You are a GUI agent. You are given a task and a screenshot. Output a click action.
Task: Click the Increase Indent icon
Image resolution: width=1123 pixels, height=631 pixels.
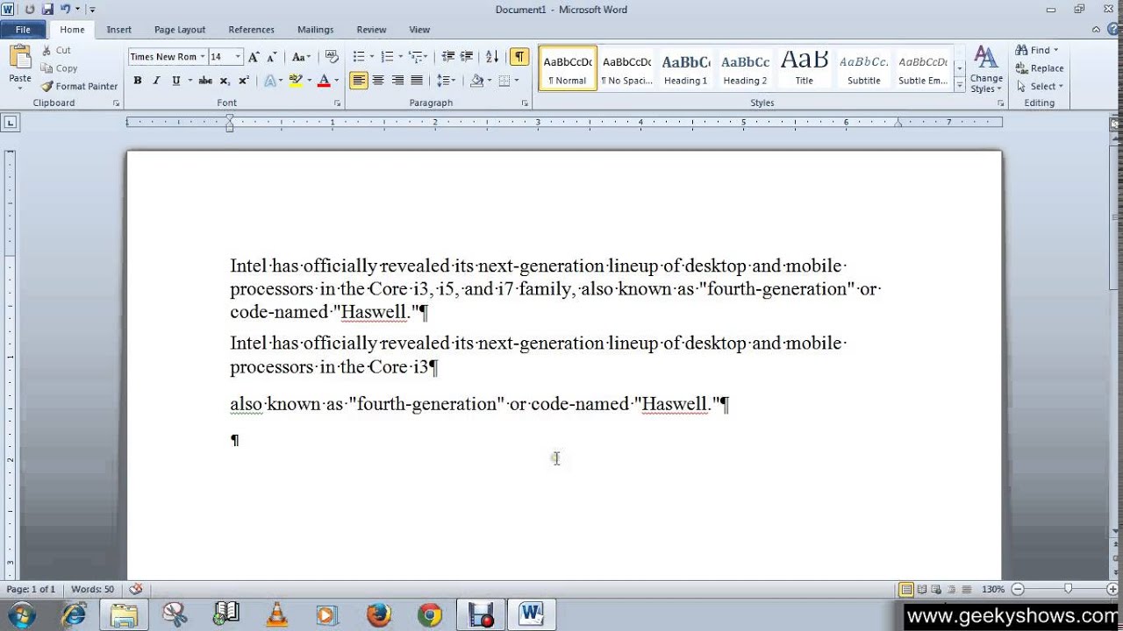click(467, 57)
